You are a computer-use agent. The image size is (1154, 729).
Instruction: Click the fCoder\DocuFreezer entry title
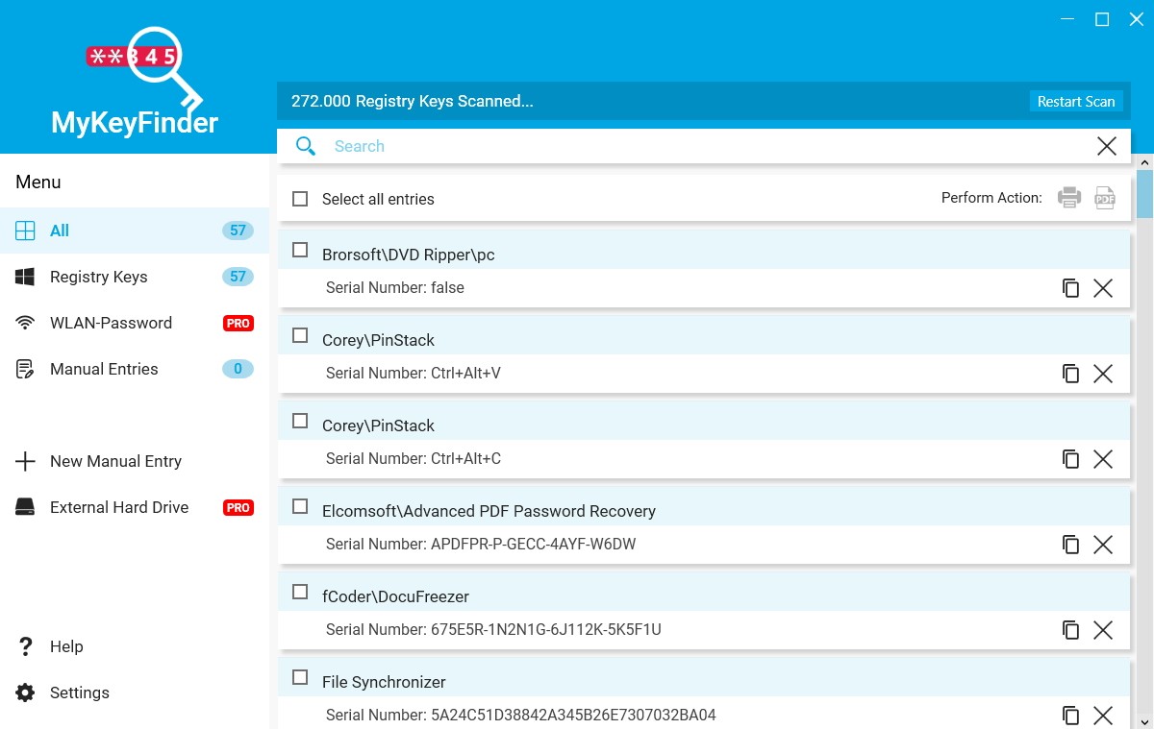395,596
